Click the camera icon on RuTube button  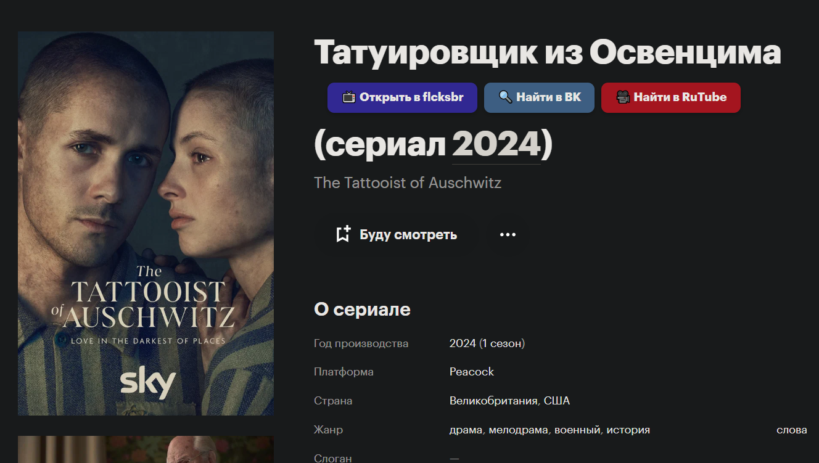[x=623, y=97]
